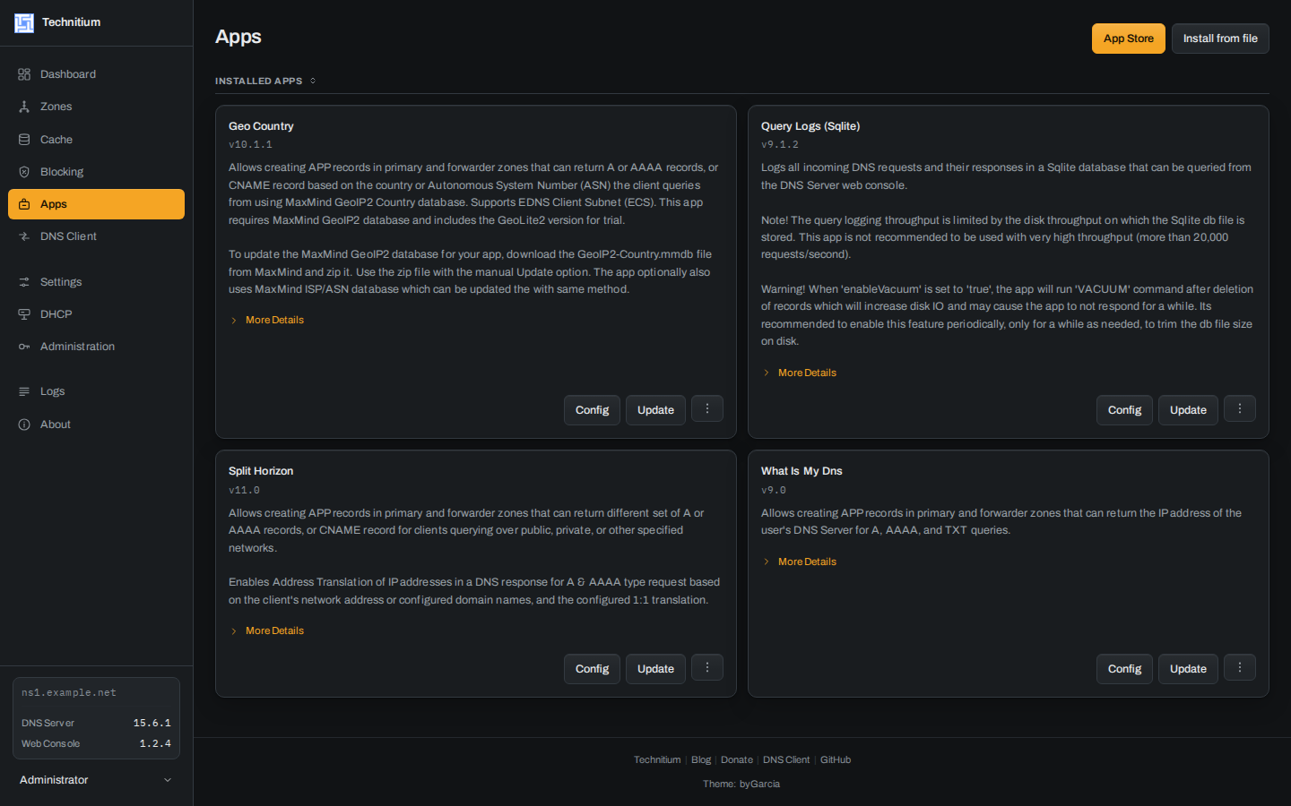Open the Logs menu item
The height and width of the screenshot is (806, 1291).
[96, 391]
